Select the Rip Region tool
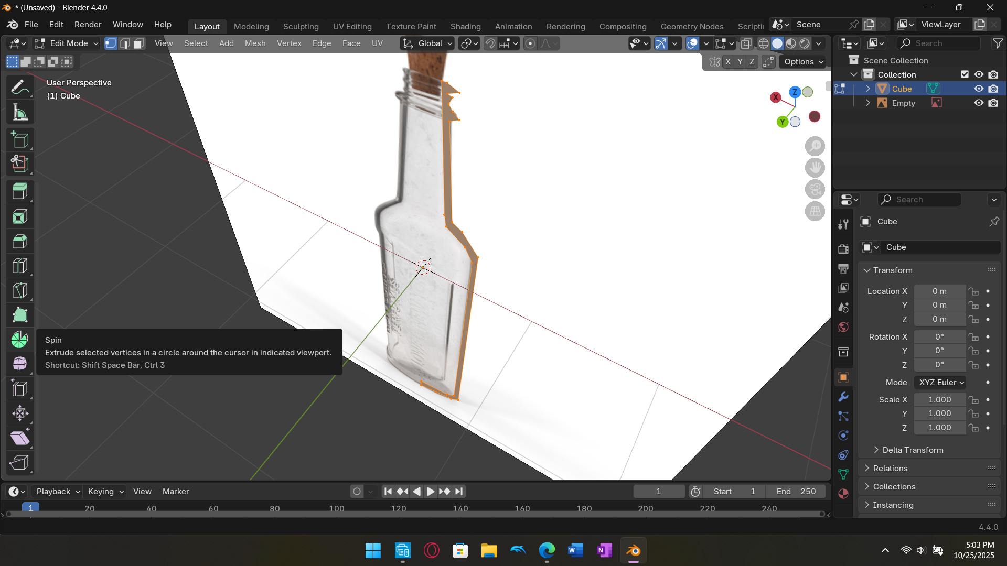Screen dimensions: 1007x566 pyautogui.click(x=20, y=462)
